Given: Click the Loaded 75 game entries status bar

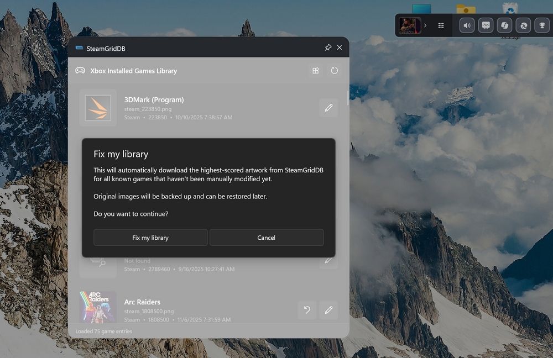Looking at the screenshot, I should coord(102,331).
